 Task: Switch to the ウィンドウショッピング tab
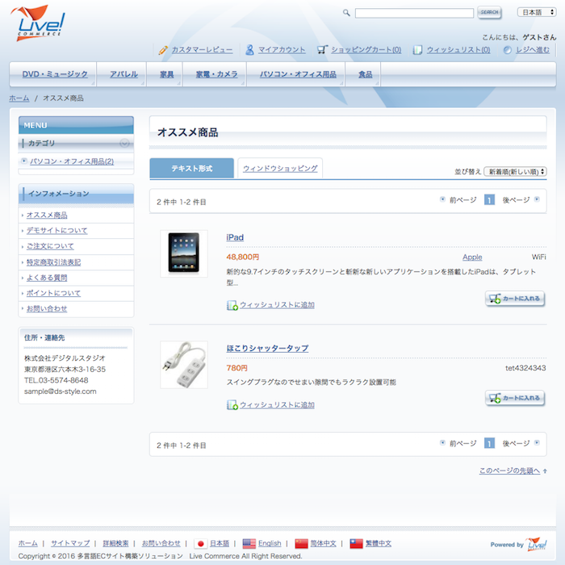[280, 168]
